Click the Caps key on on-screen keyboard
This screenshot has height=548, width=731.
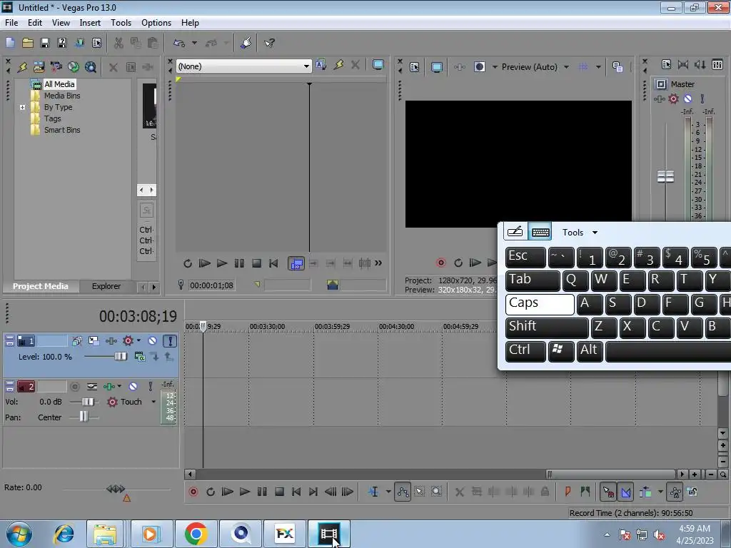540,304
